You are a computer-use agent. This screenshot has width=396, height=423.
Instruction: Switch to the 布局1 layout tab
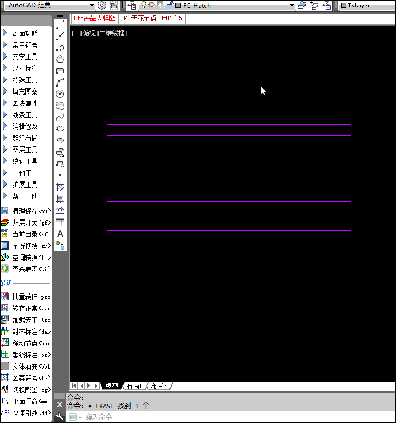point(134,386)
